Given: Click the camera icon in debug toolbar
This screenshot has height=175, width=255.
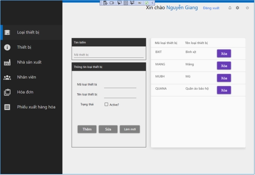Looking at the screenshot, I should click(x=112, y=3).
